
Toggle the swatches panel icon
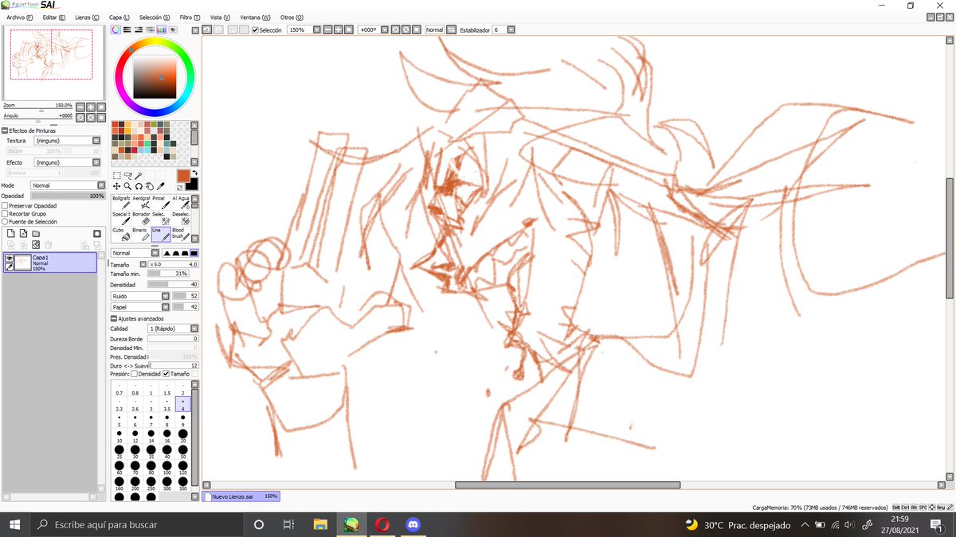point(161,29)
